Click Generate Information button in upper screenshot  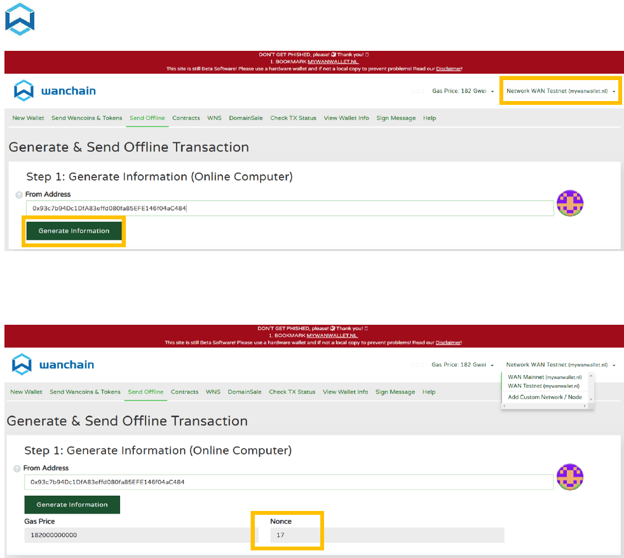click(74, 231)
